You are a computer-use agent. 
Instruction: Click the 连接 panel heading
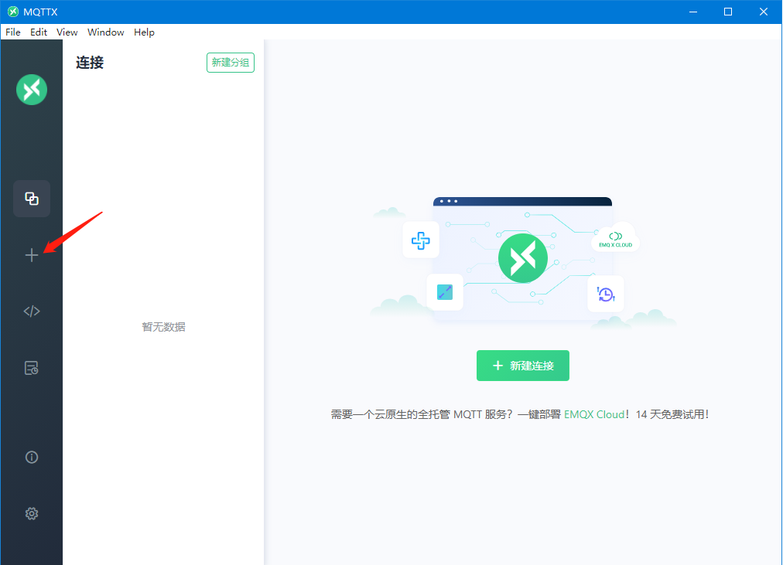point(90,63)
